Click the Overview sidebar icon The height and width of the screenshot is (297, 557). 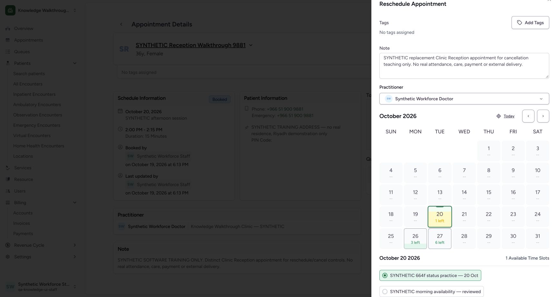(8, 28)
